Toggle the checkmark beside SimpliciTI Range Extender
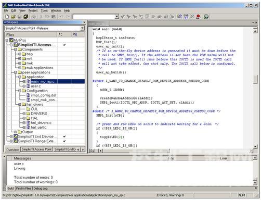Image resolution: width=261 pixels, height=200 pixels. [x=64, y=141]
